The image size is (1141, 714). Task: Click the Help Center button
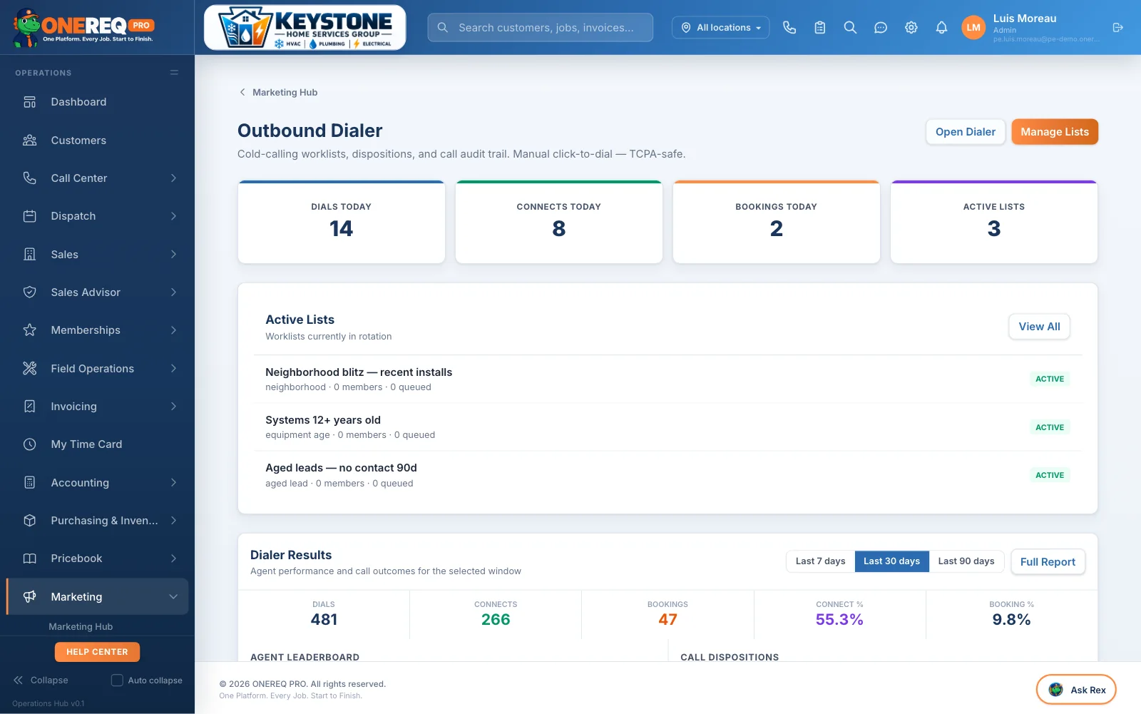point(97,652)
